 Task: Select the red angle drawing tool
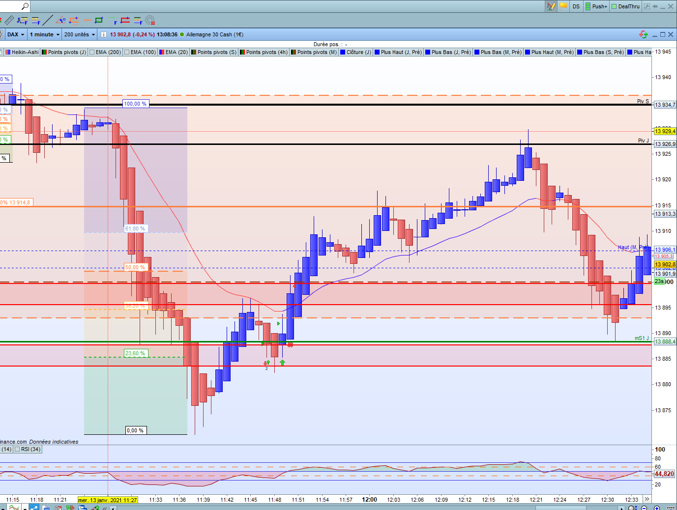[61, 21]
